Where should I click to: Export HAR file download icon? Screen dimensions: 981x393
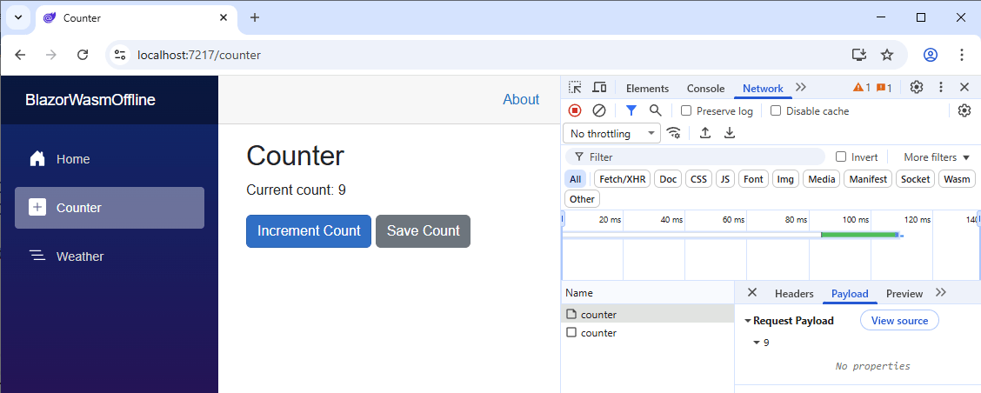(x=729, y=133)
